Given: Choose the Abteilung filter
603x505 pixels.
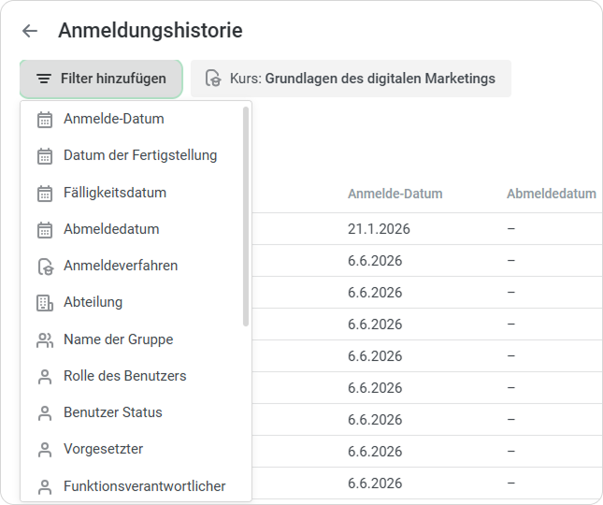Looking at the screenshot, I should click(x=133, y=302).
